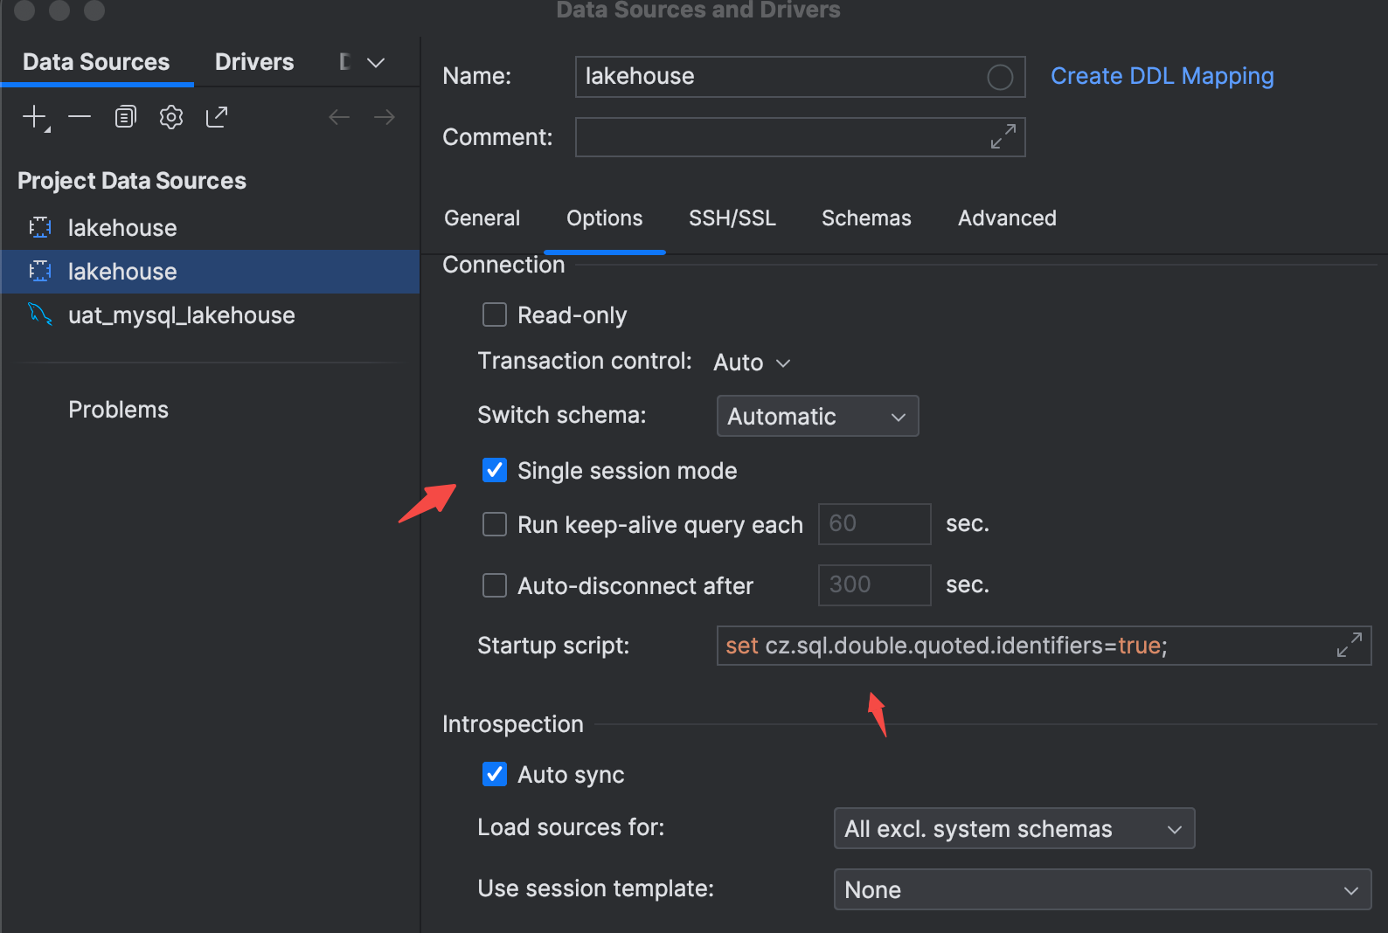Select the highlighted lakehouse data source
This screenshot has width=1388, height=933.
(x=210, y=272)
